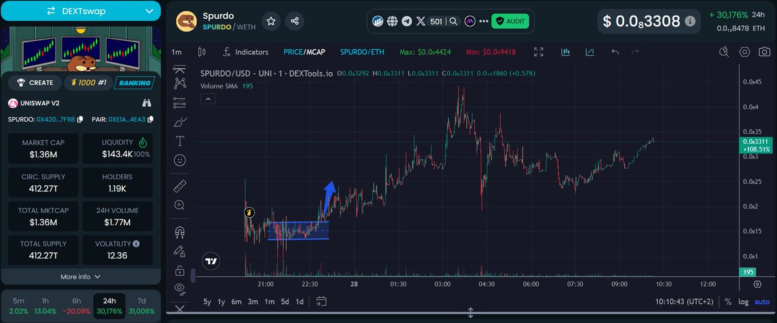Click the binoculars icon beside UNISWAP V2
The height and width of the screenshot is (323, 777).
146,103
